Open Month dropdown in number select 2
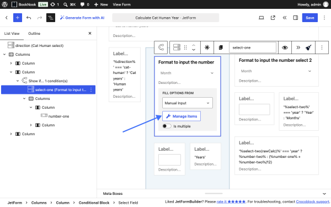This screenshot has width=331, height=207. (x=276, y=71)
